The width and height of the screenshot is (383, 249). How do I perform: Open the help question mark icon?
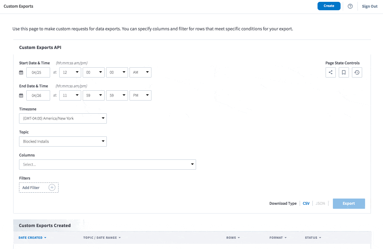[350, 6]
